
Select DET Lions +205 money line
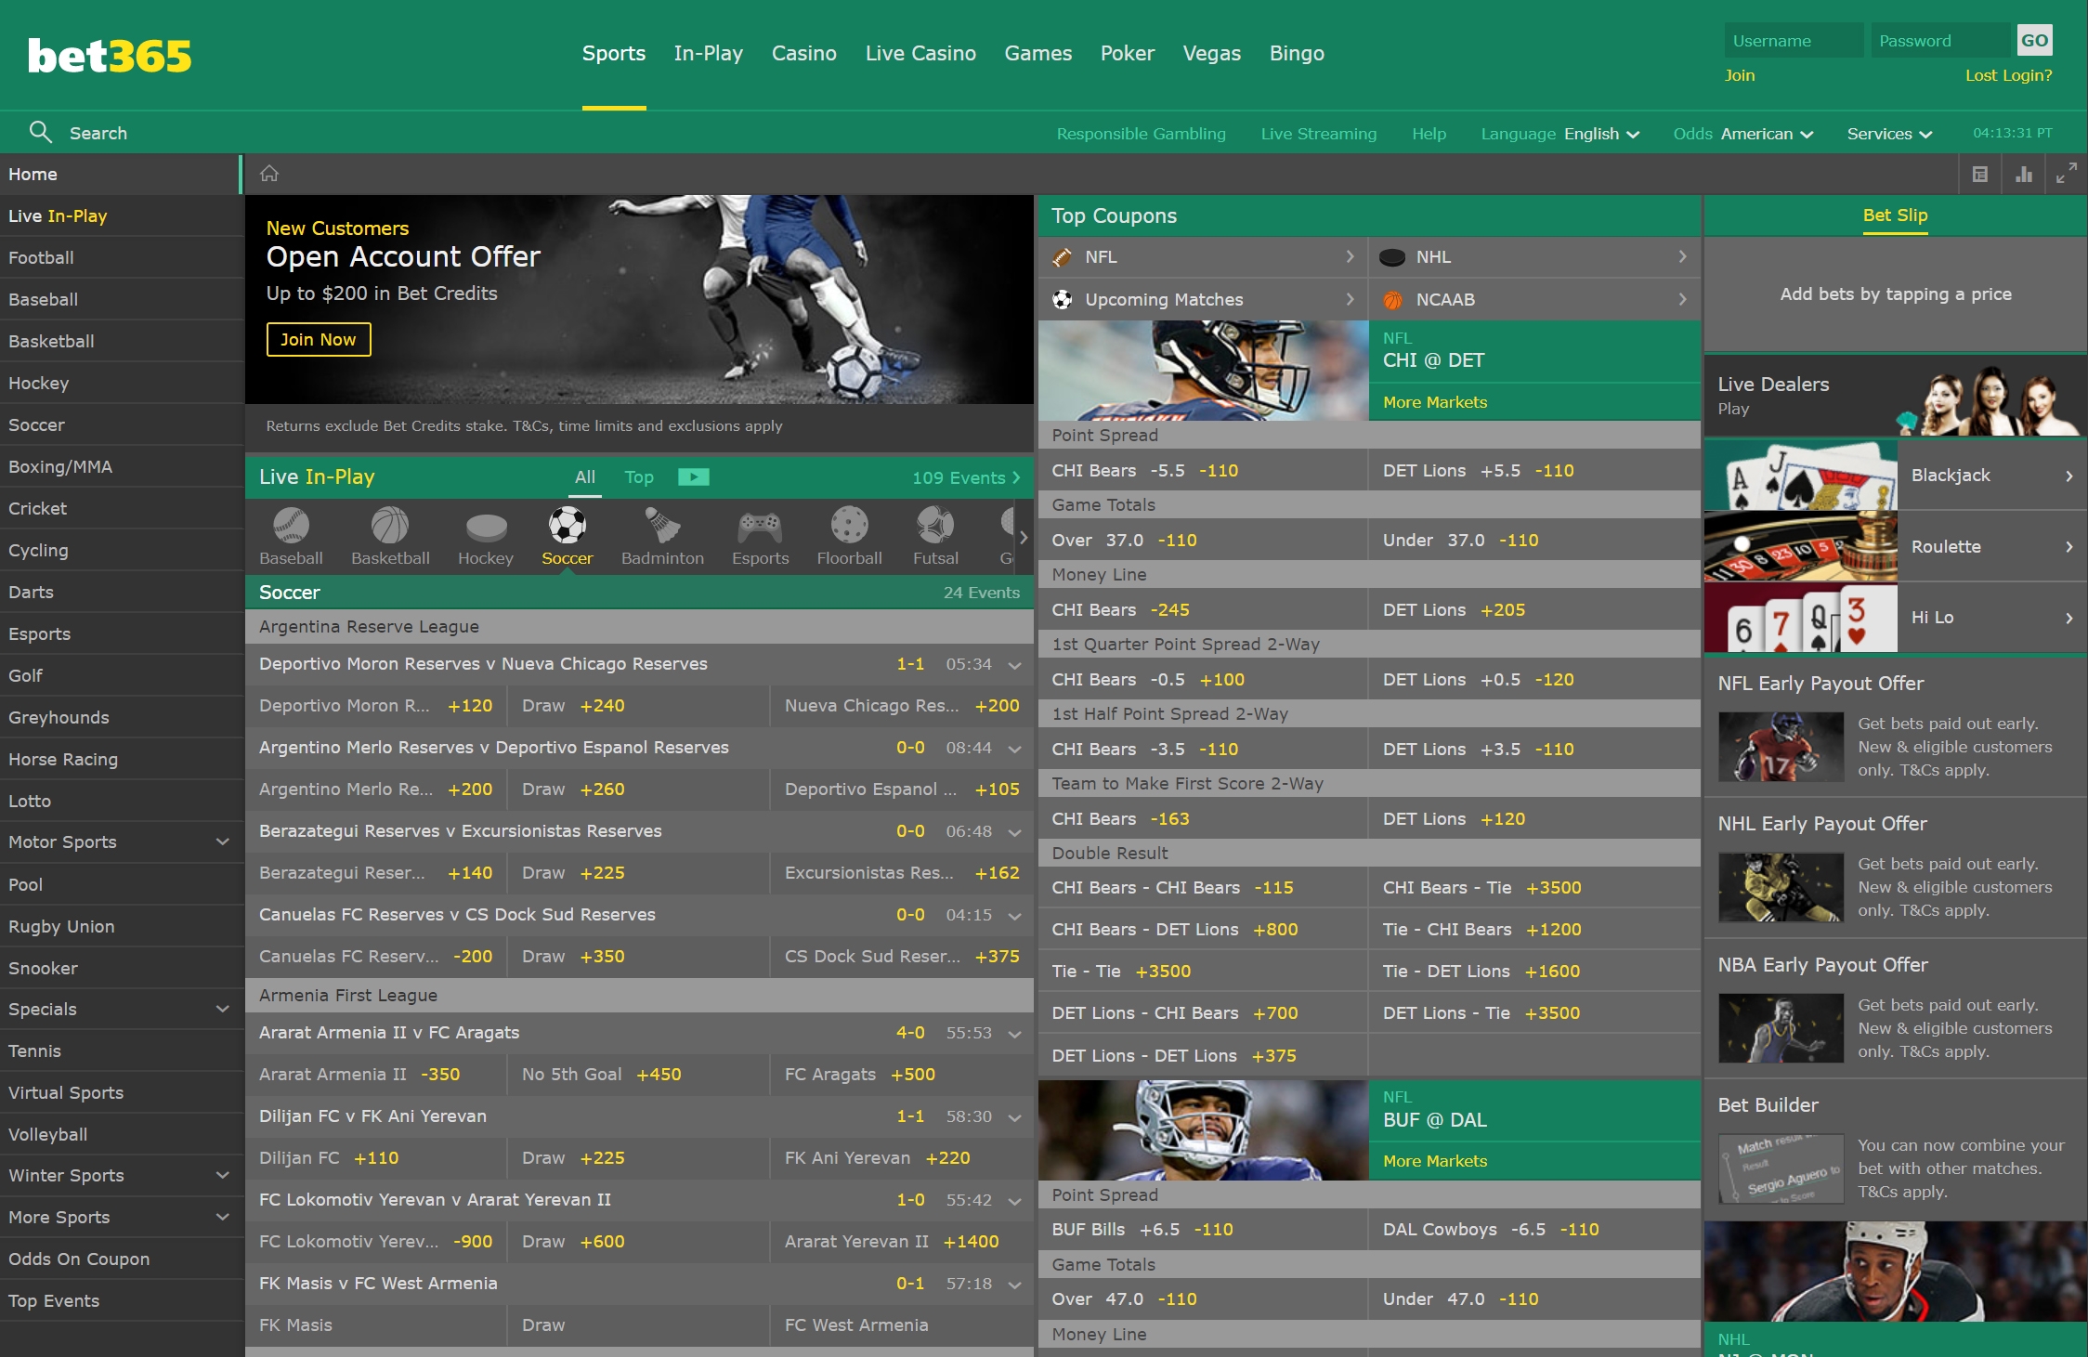tap(1534, 609)
